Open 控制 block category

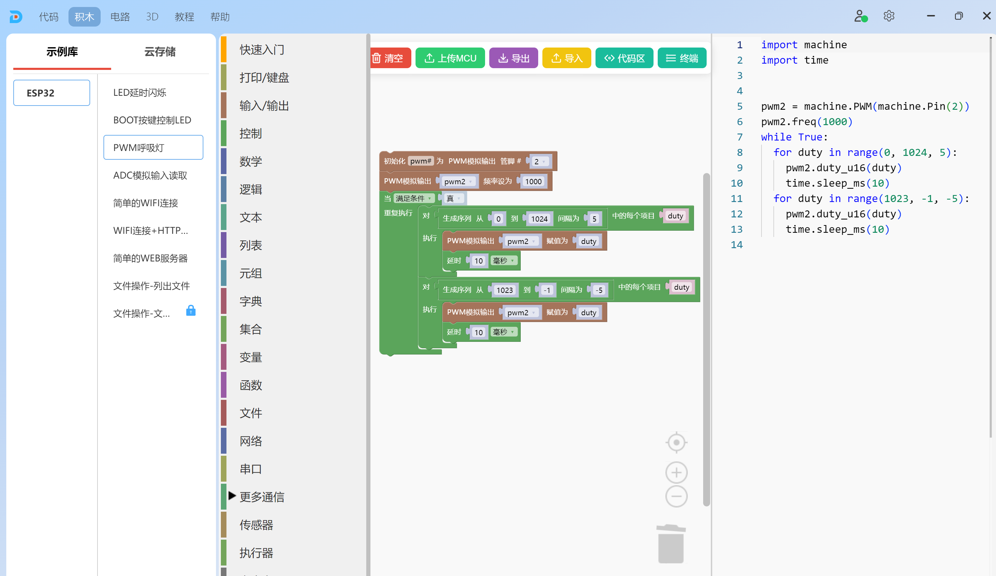251,134
